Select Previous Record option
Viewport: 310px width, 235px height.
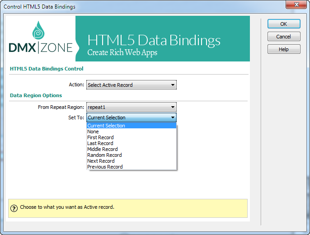point(132,167)
